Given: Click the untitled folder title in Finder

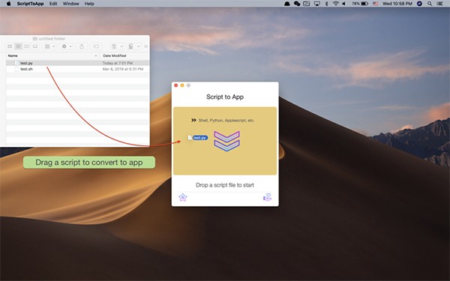Looking at the screenshot, I should [49, 39].
